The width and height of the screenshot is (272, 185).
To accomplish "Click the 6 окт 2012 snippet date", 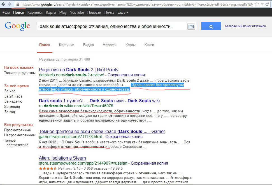I will tap(47, 142).
